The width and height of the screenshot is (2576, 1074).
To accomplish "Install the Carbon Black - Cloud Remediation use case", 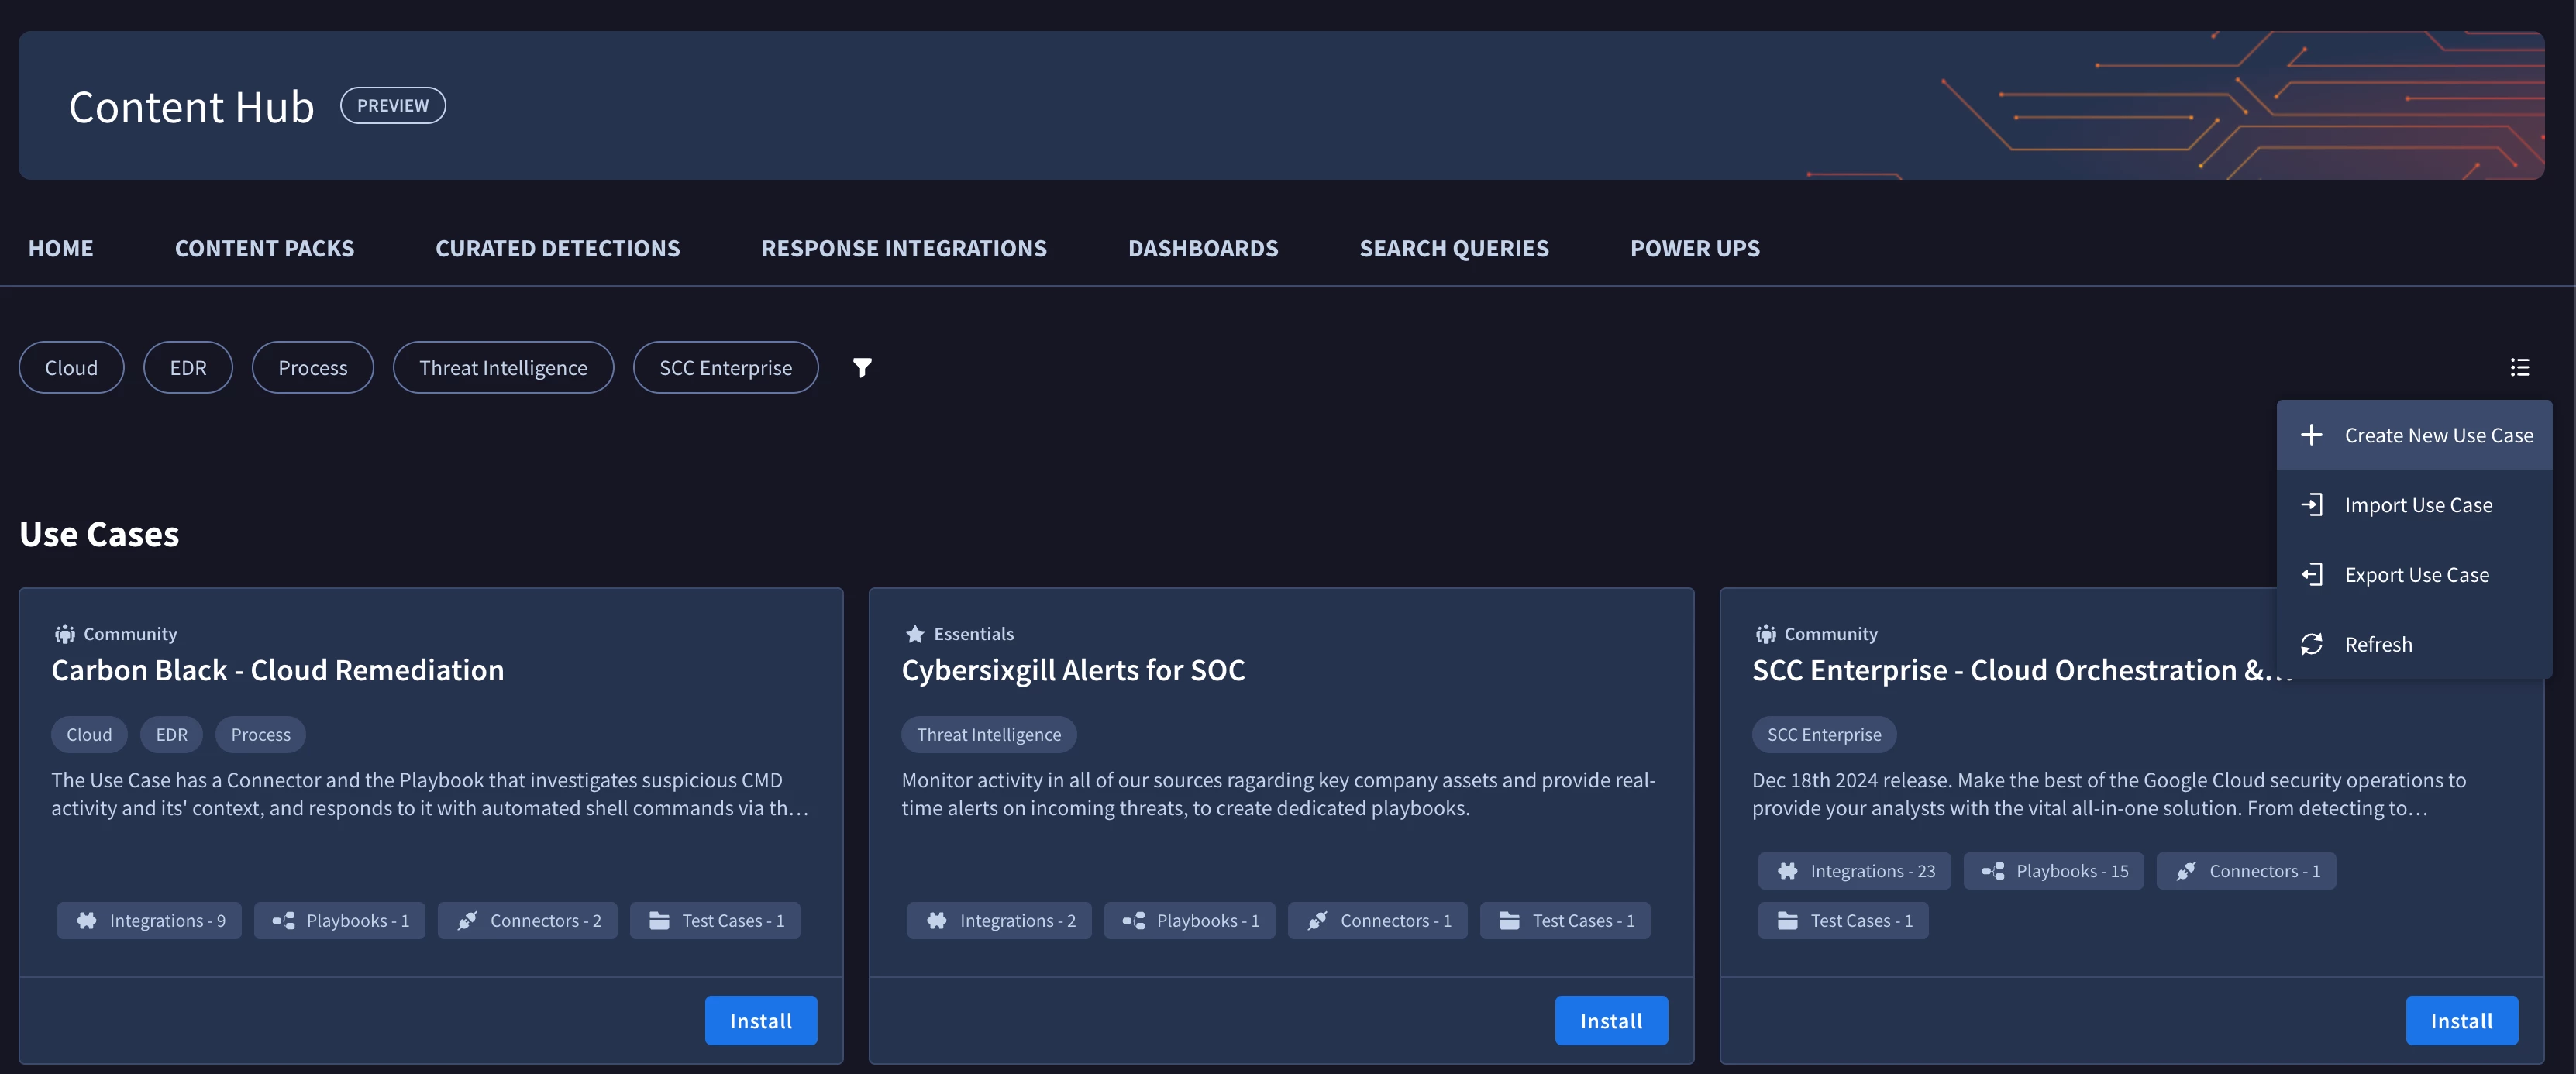I will coord(761,1020).
